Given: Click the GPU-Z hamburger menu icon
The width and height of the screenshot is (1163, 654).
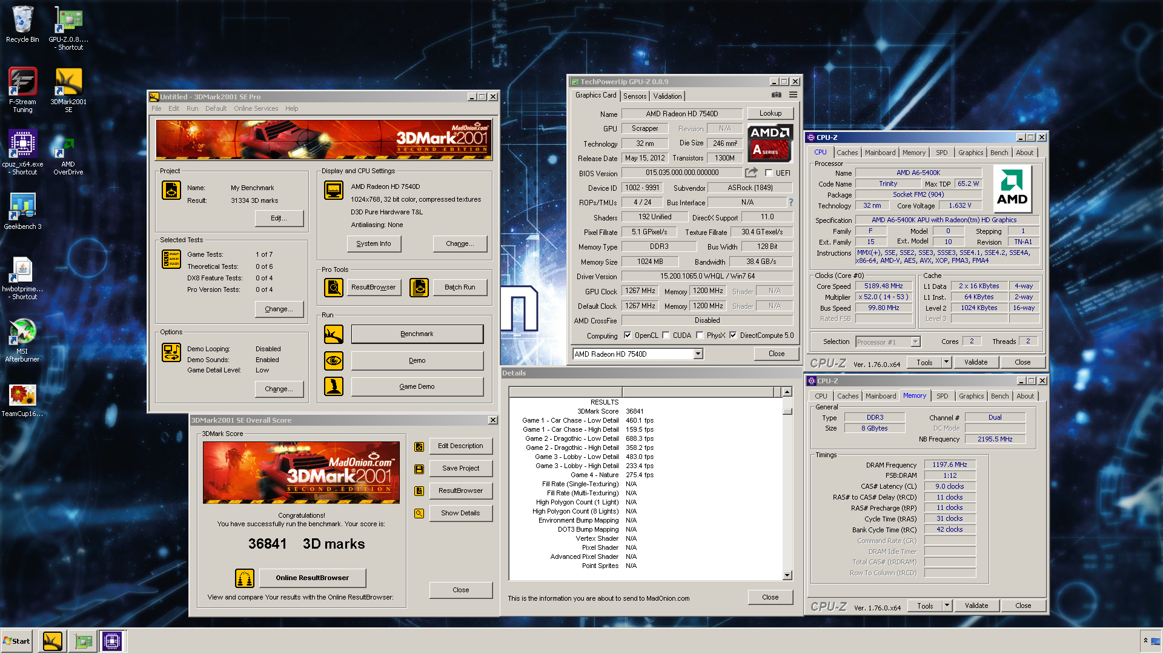Looking at the screenshot, I should tap(793, 95).
